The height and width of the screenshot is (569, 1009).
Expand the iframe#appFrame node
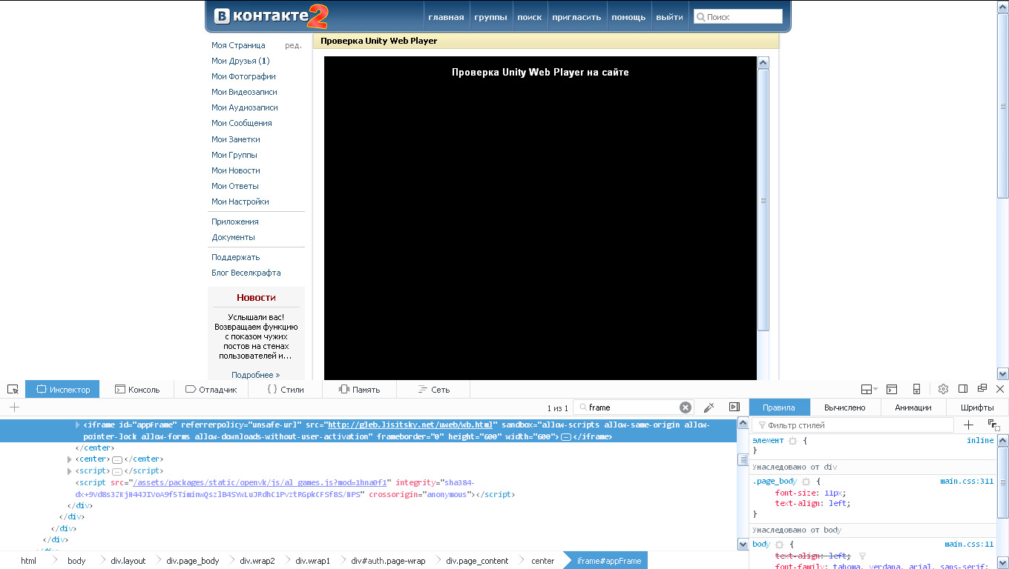point(78,425)
